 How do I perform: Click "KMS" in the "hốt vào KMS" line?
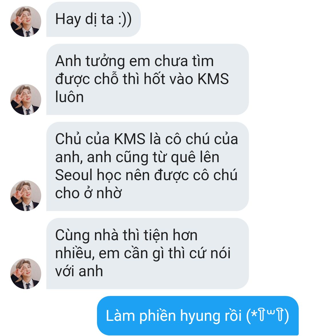(213, 79)
